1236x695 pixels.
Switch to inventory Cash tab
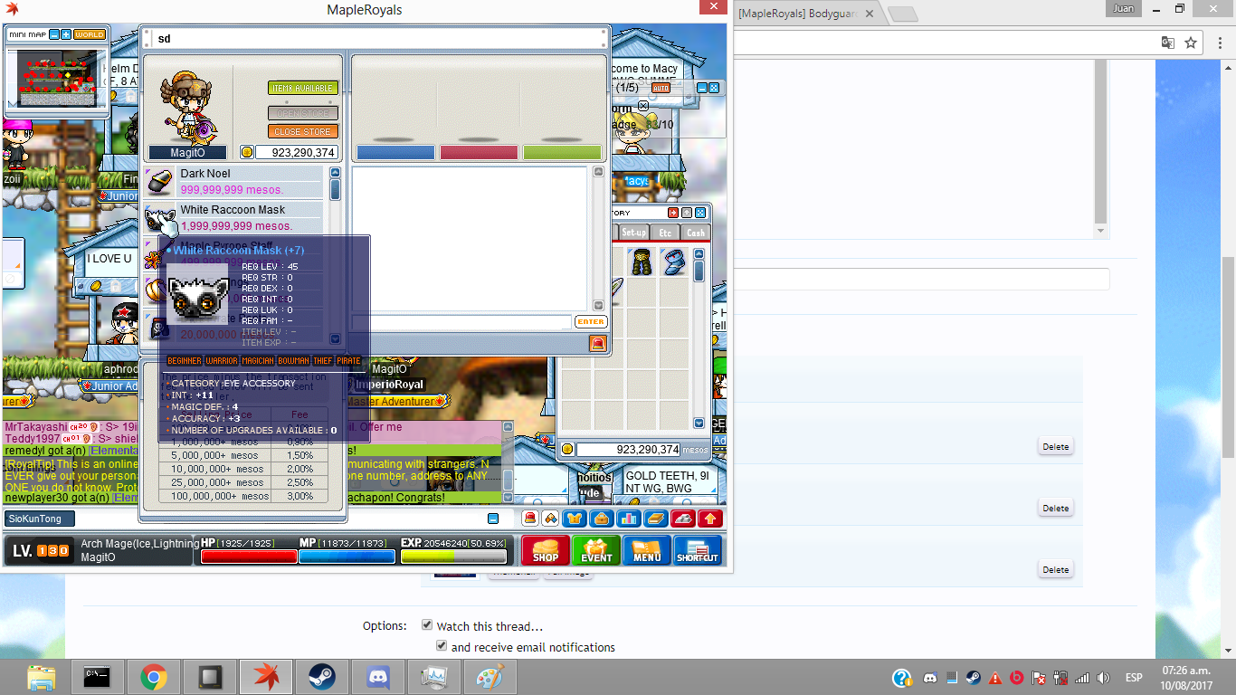[695, 233]
